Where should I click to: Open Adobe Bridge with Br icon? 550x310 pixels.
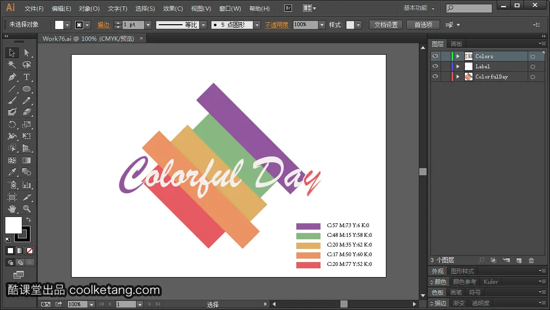click(x=288, y=8)
